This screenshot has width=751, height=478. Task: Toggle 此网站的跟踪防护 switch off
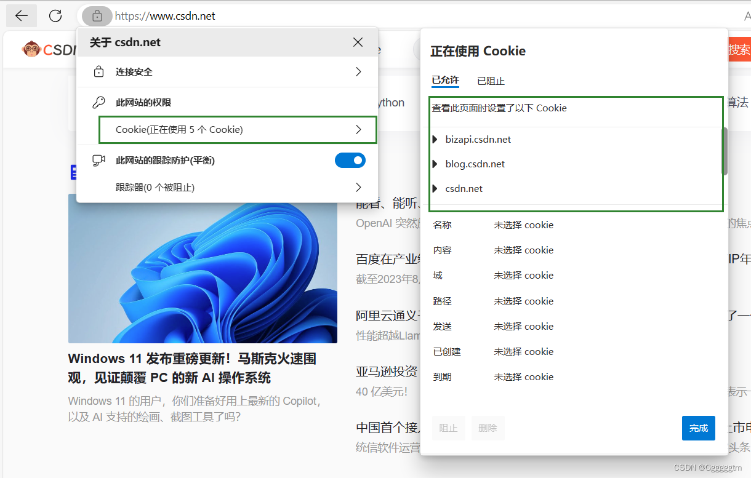tap(350, 161)
